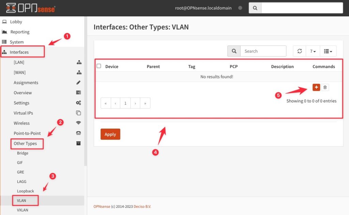Open the Deciso B.V. footer link
The height and width of the screenshot is (215, 349).
(142, 206)
